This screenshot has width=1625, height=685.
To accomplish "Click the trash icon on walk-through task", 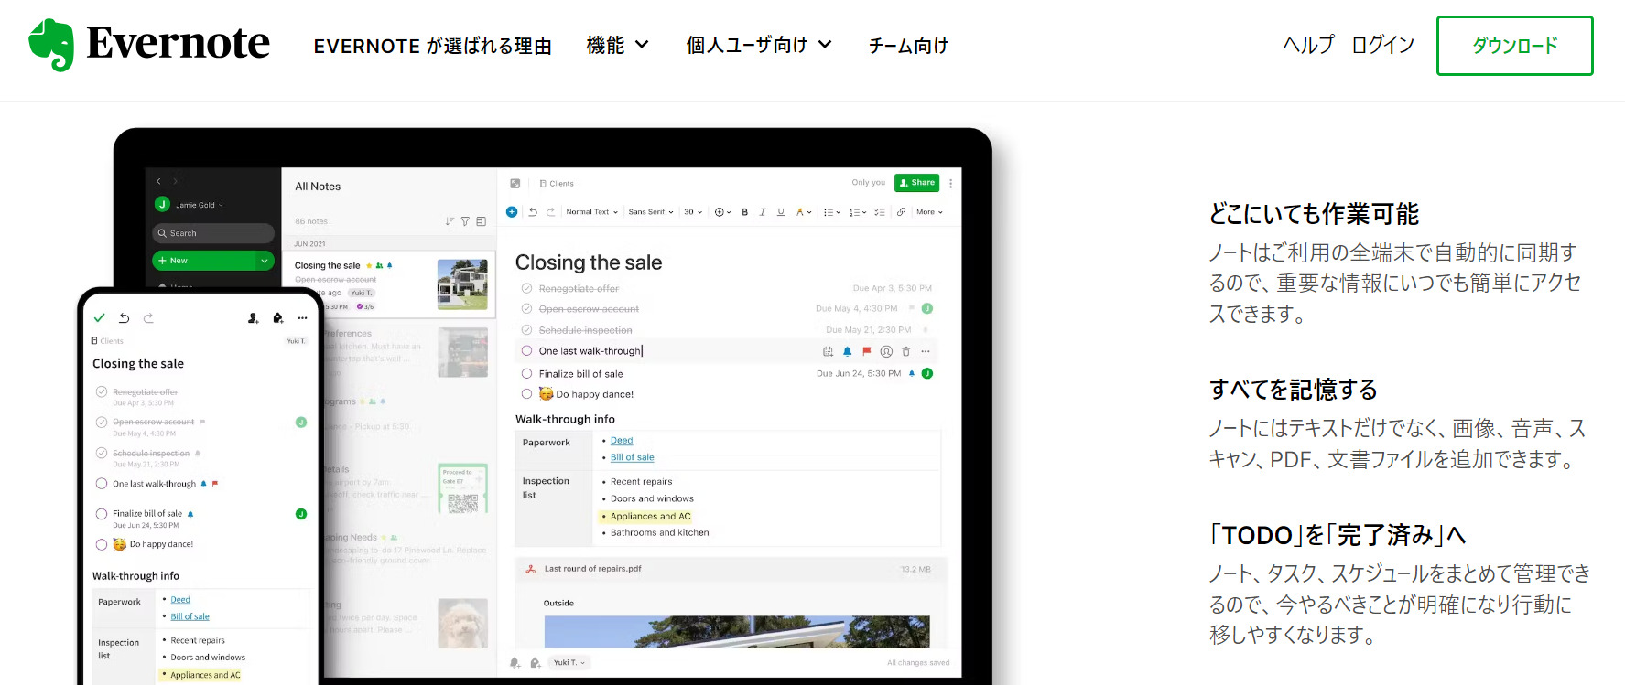I will point(906,351).
